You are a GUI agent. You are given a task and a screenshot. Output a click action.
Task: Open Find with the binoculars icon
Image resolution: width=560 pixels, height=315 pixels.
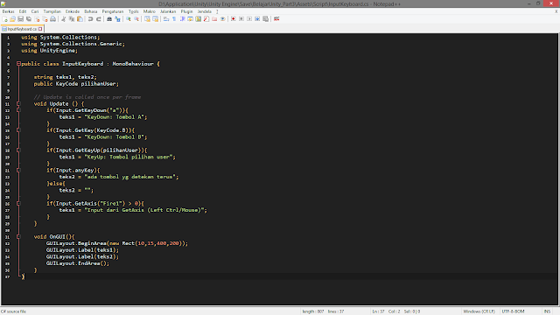109,19
